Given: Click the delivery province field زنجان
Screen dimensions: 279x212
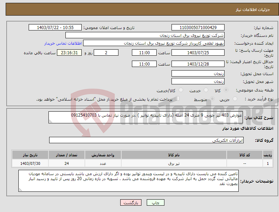Looking at the screenshot, I should tap(198, 73).
